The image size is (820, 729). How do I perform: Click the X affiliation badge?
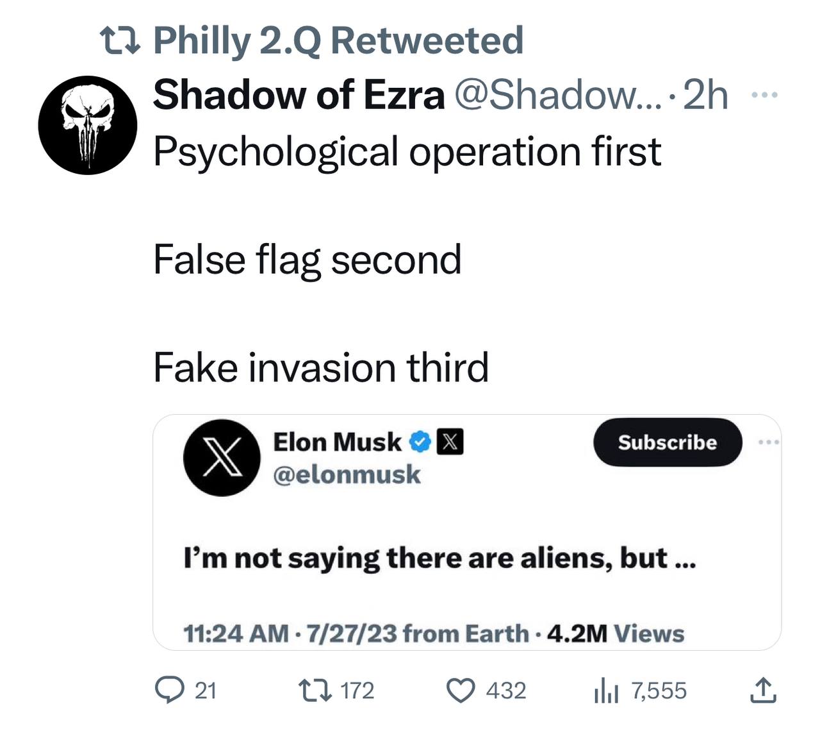point(450,442)
